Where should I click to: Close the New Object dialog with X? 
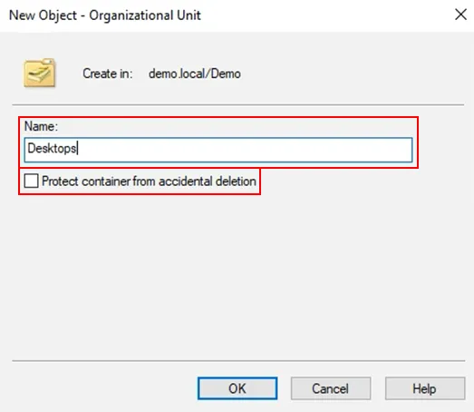460,15
